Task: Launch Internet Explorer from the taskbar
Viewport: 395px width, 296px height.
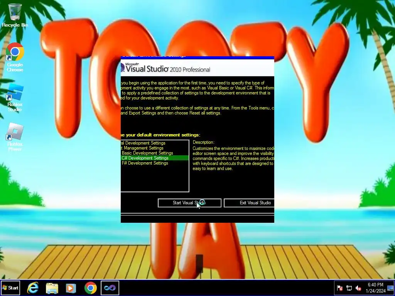Action: pyautogui.click(x=33, y=288)
